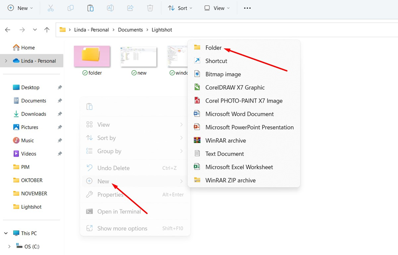Choose Microsoft Word Document from the submenu

240,114
